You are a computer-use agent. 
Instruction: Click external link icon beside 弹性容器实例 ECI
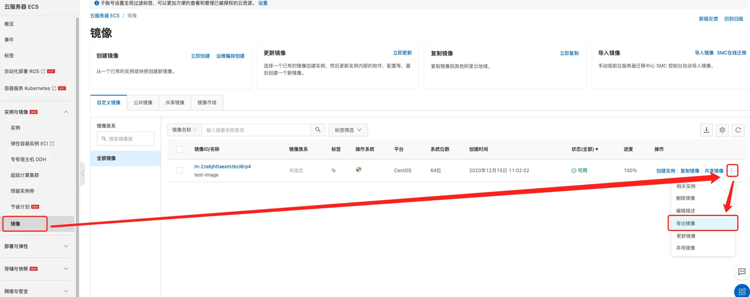coord(52,143)
